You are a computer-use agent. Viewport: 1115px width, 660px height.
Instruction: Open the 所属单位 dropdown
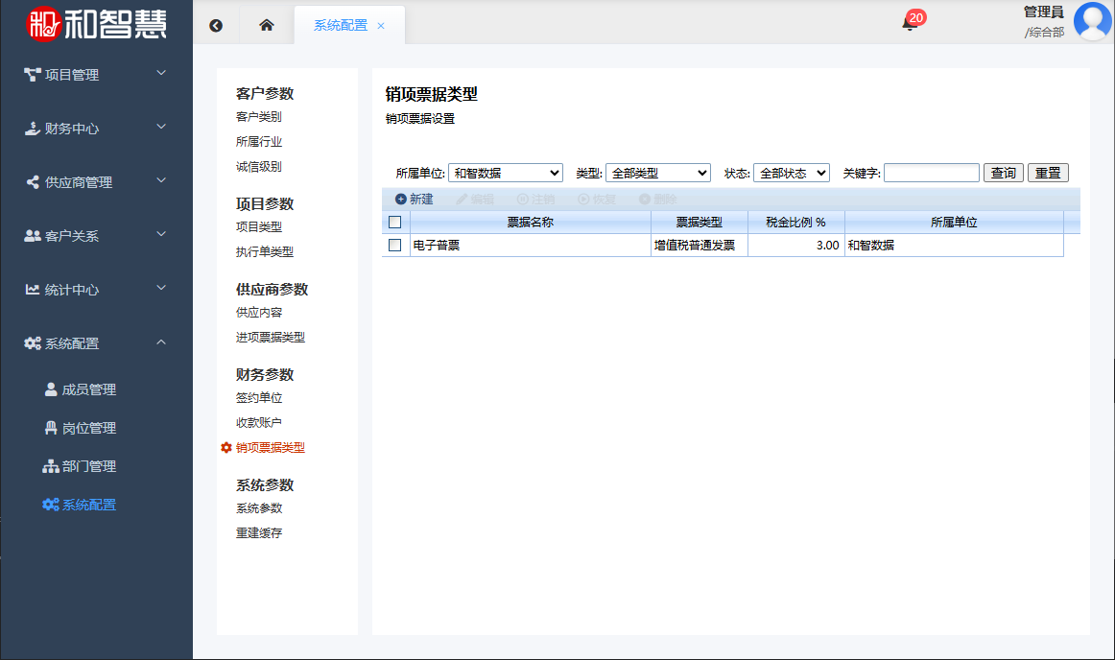[506, 173]
